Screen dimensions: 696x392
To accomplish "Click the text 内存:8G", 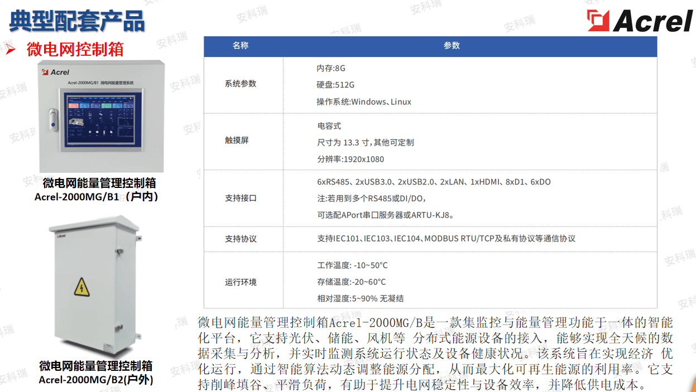I will point(331,68).
